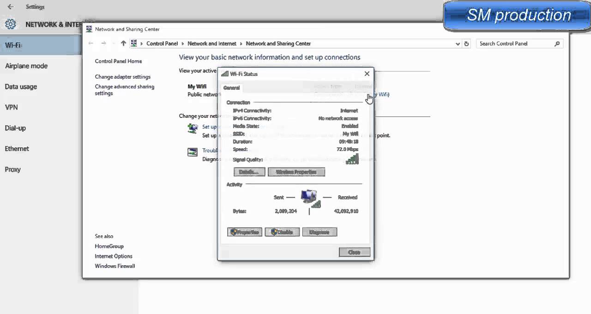Screen dimensions: 591x314
Task: Click Control Panel icon in address bar
Action: coord(134,43)
